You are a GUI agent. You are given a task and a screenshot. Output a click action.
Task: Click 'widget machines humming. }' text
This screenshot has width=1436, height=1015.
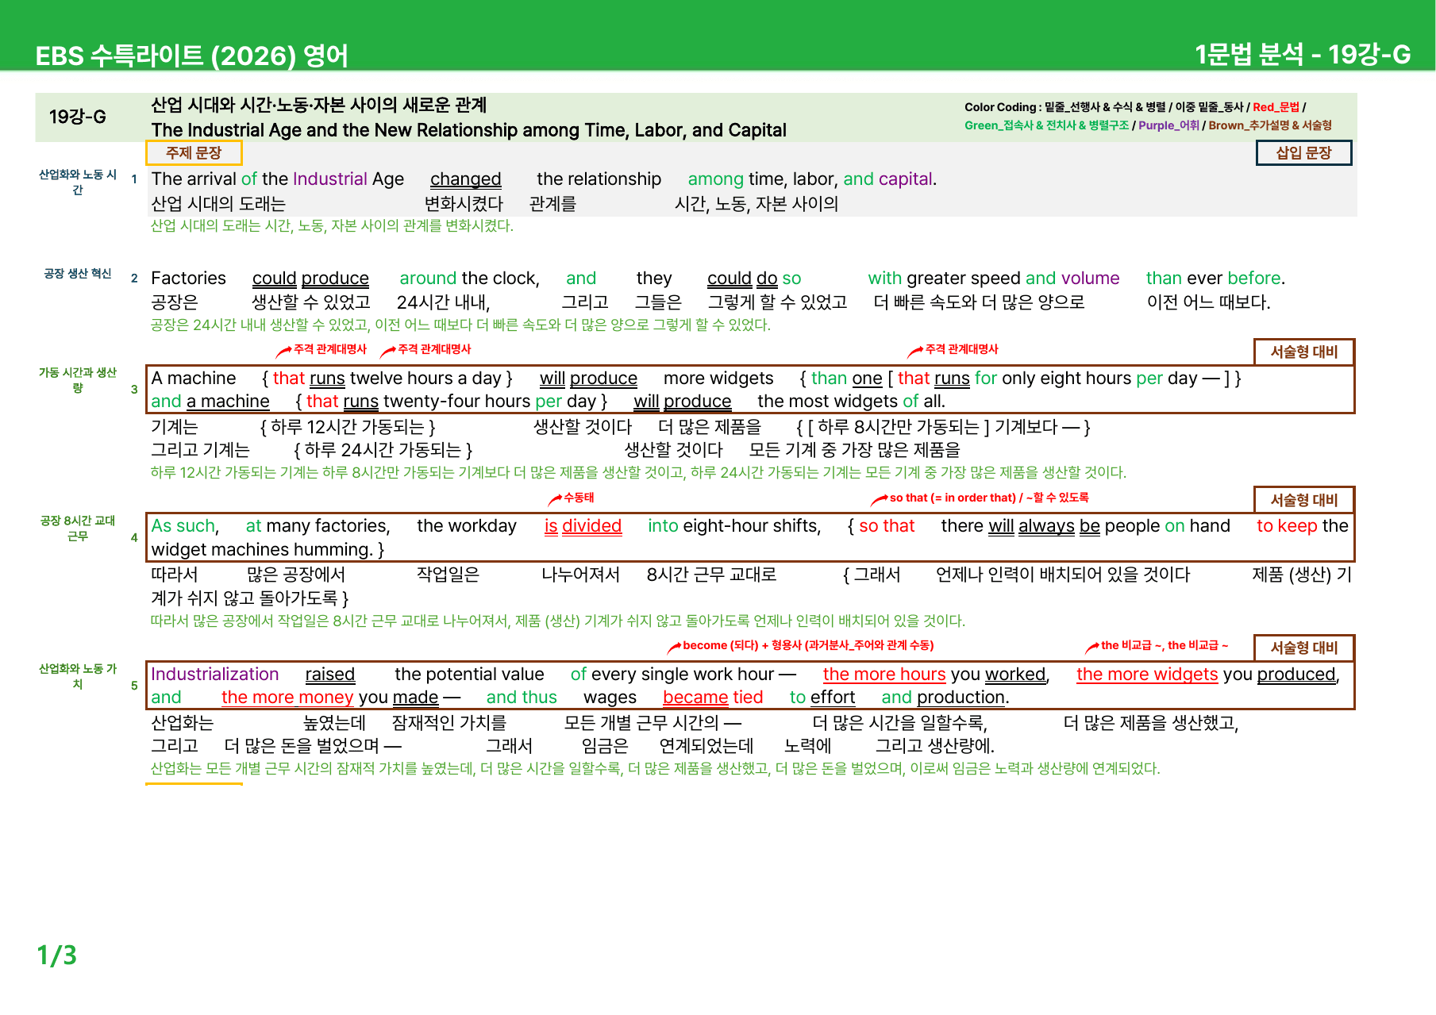point(268,550)
